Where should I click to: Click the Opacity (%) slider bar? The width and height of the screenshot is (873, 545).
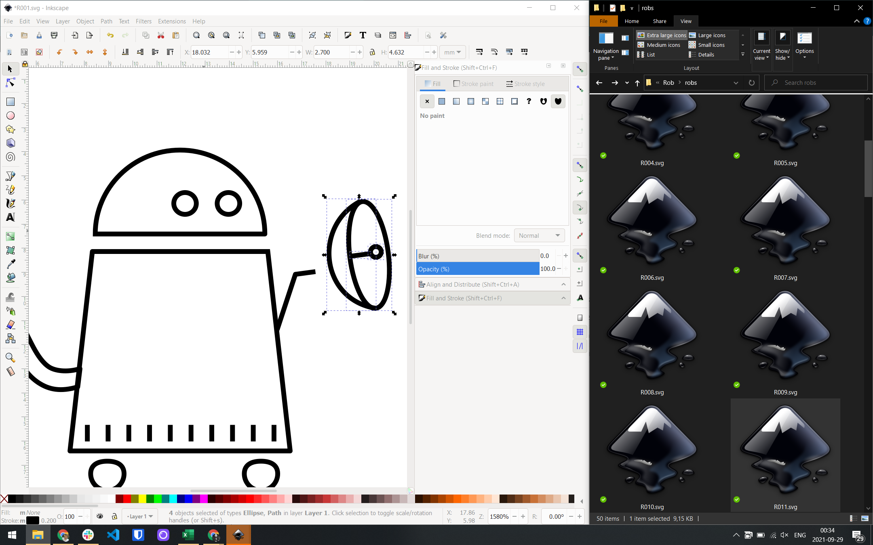click(478, 269)
